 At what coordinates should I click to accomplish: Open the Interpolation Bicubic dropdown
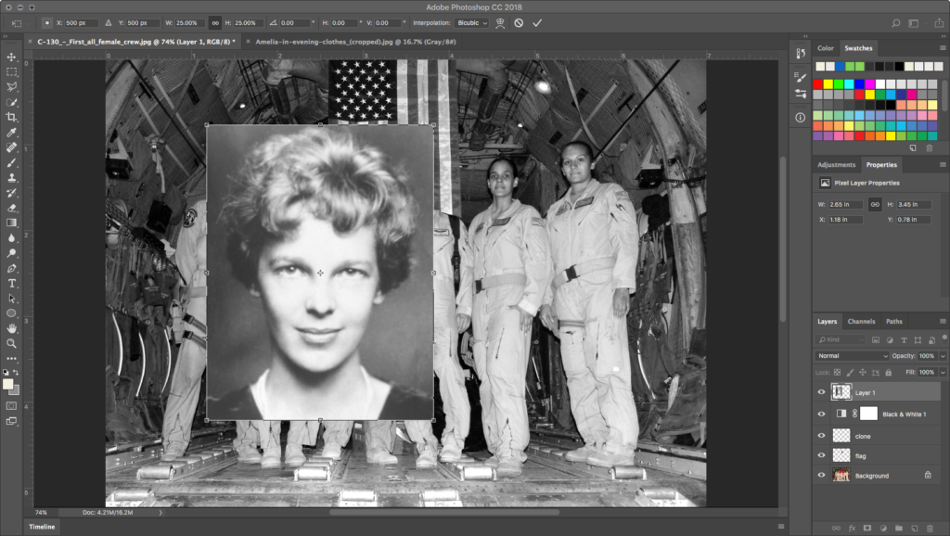point(471,22)
